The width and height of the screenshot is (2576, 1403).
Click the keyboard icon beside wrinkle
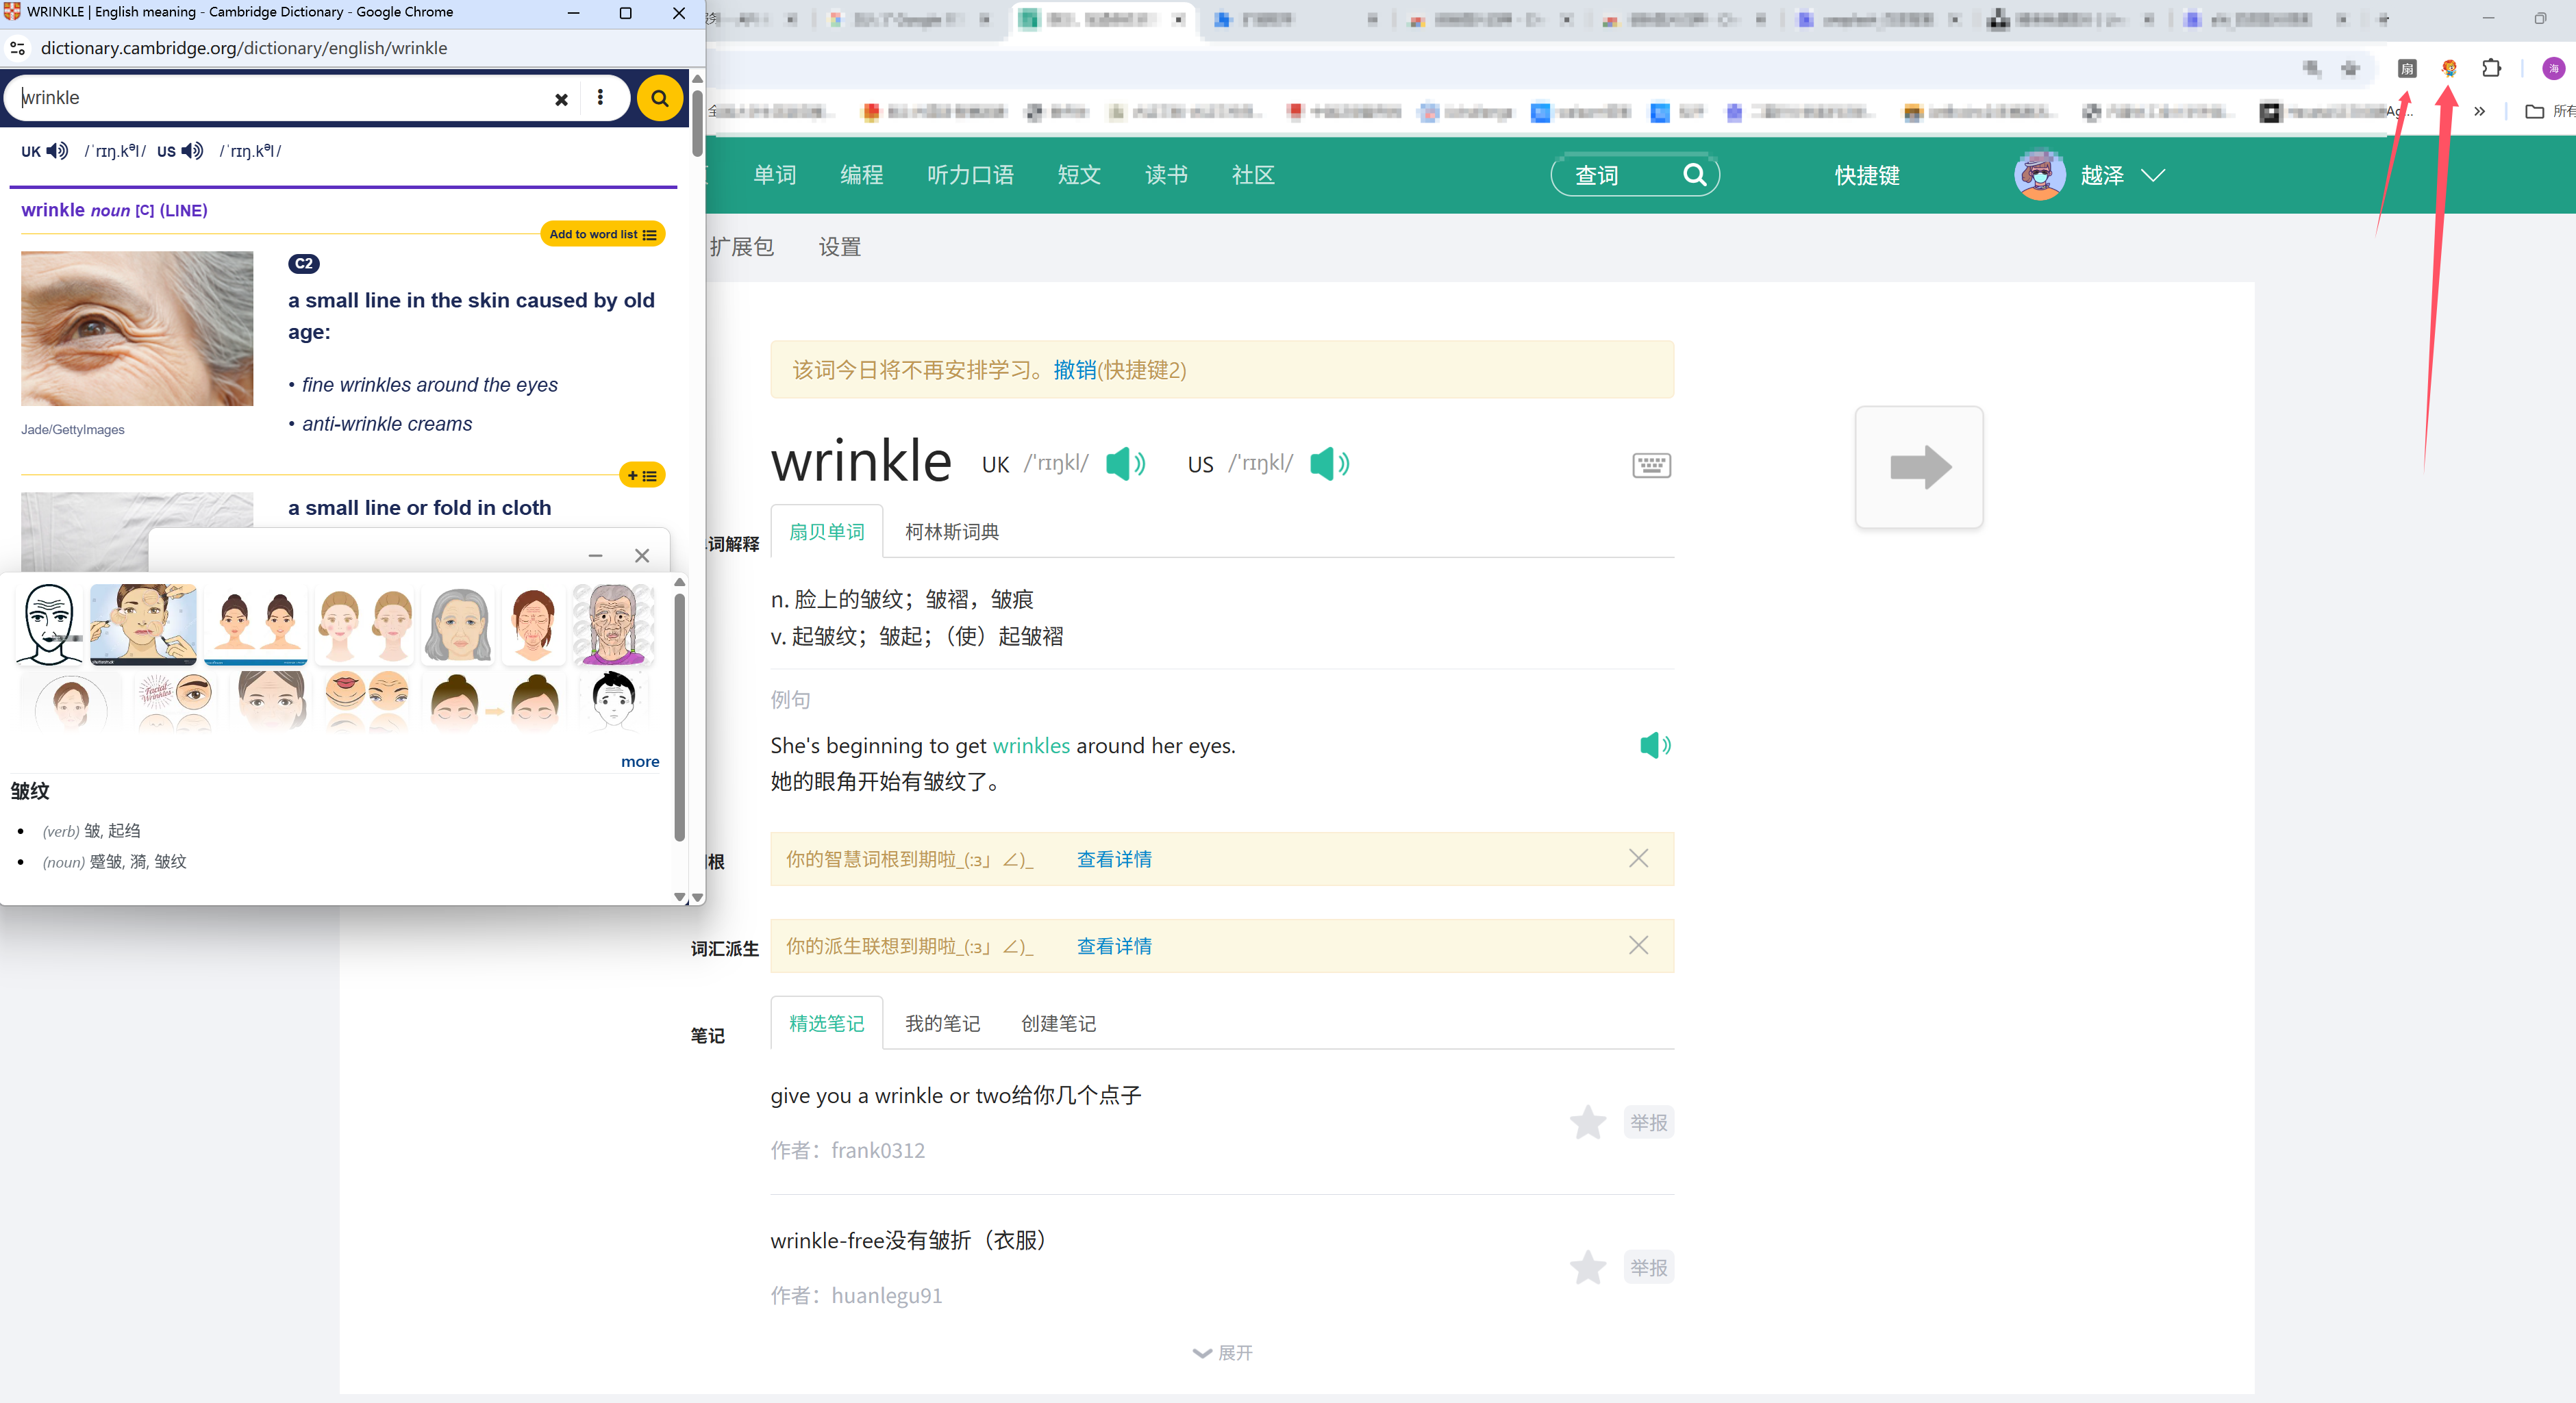pyautogui.click(x=1651, y=465)
